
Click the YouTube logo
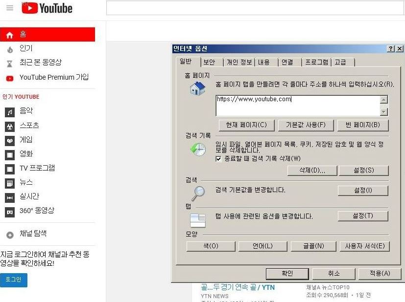(x=47, y=8)
